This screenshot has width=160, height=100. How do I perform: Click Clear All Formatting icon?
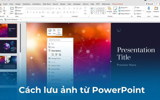(x=60, y=9)
